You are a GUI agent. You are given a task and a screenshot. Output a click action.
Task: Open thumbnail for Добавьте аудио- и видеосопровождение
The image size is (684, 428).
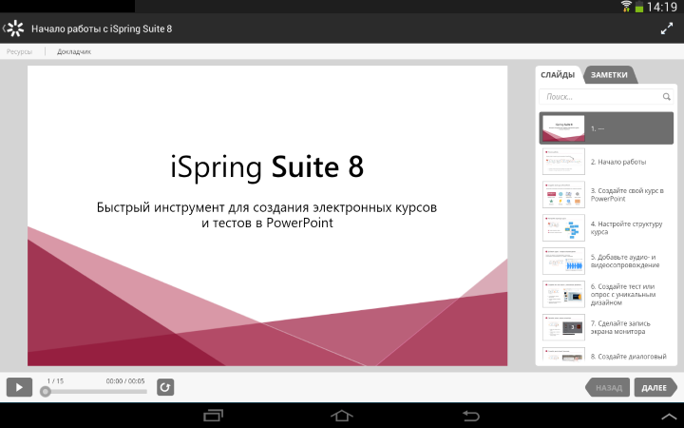[563, 261]
